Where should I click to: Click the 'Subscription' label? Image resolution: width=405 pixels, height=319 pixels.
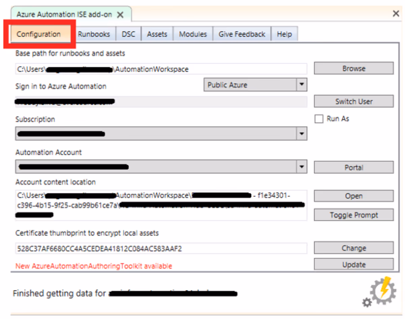pyautogui.click(x=35, y=119)
